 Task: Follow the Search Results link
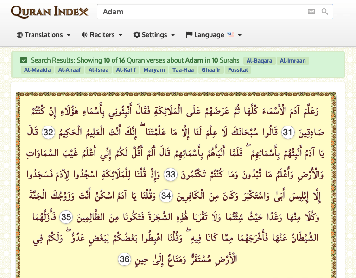pos(52,60)
